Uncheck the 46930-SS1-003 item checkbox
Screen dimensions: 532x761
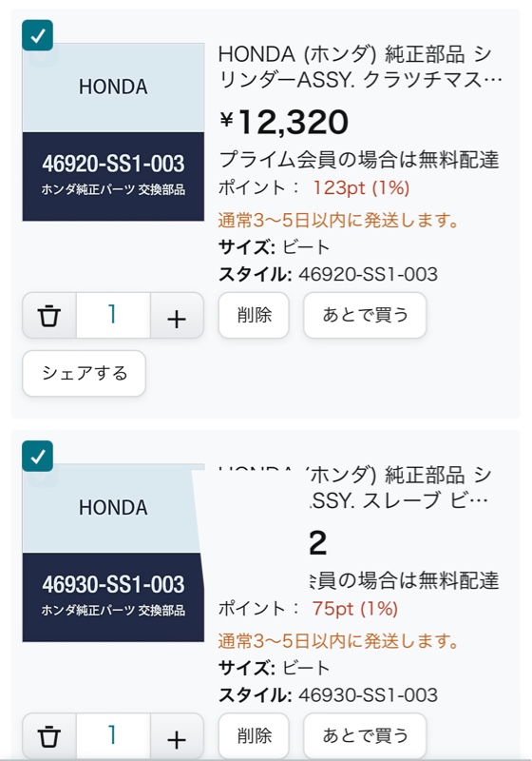[x=37, y=457]
